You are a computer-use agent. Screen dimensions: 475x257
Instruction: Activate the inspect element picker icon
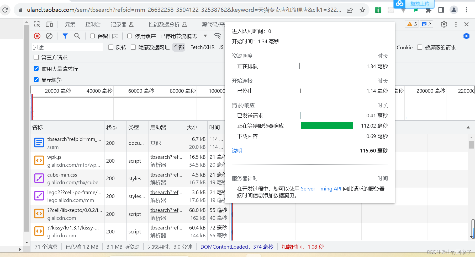(37, 24)
